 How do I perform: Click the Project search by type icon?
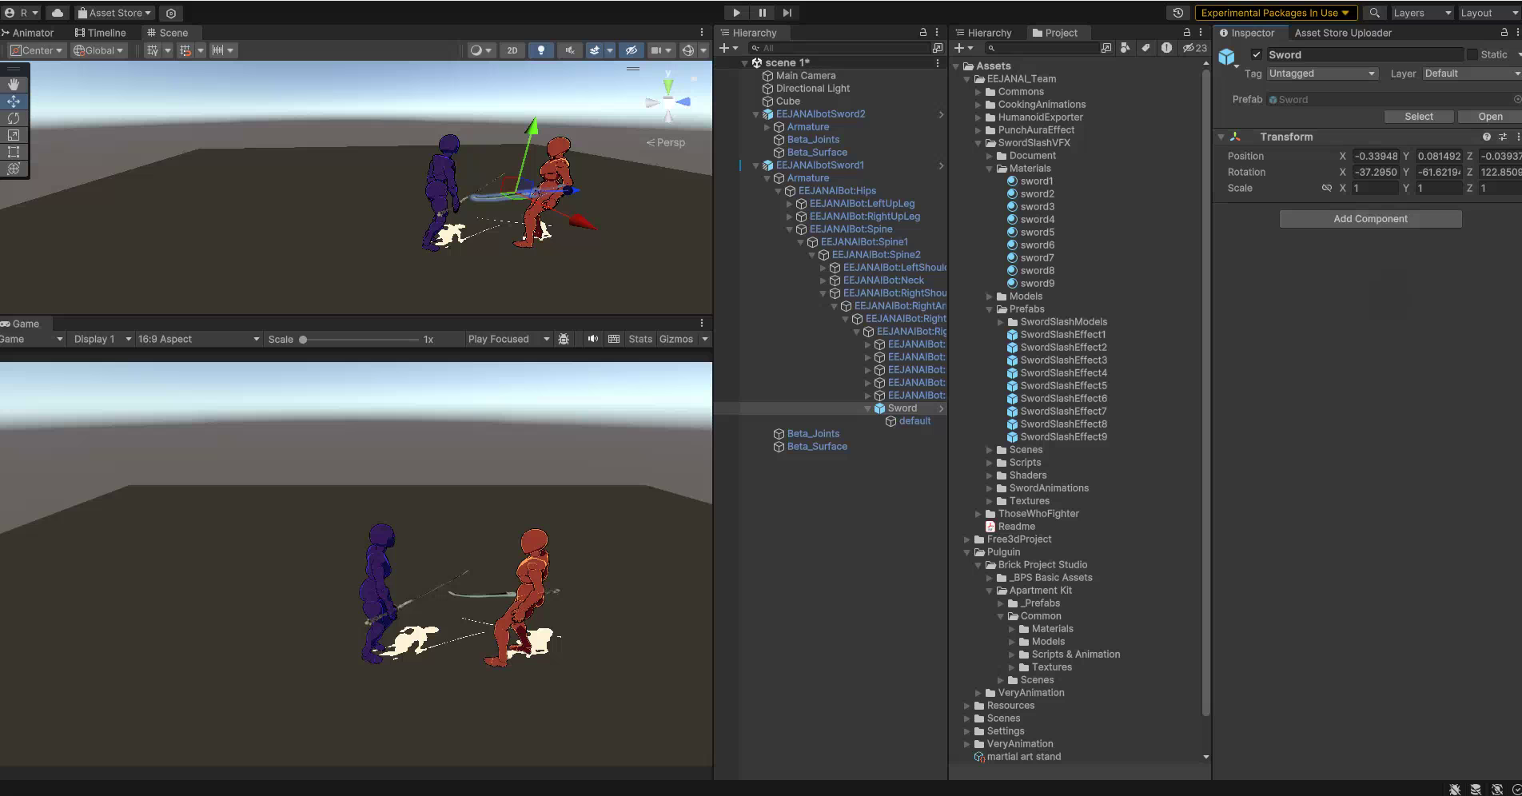coord(1126,48)
